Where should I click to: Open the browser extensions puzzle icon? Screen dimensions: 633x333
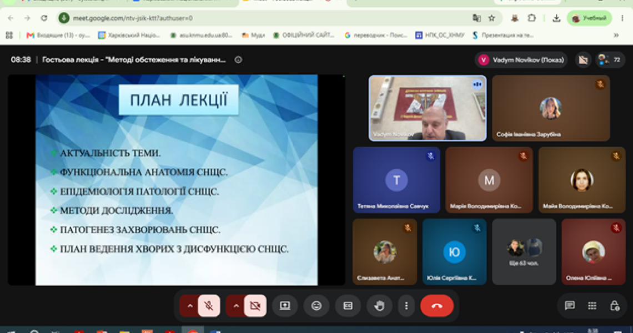pyautogui.click(x=532, y=18)
